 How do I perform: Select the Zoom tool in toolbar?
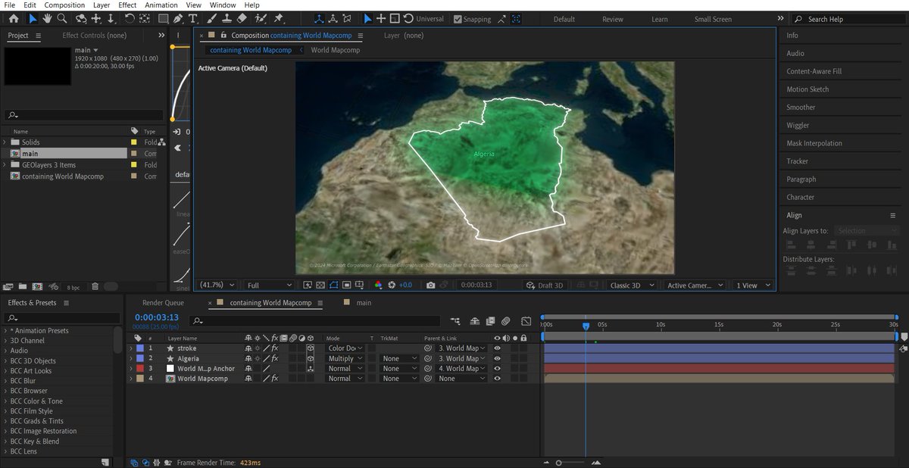[61, 19]
